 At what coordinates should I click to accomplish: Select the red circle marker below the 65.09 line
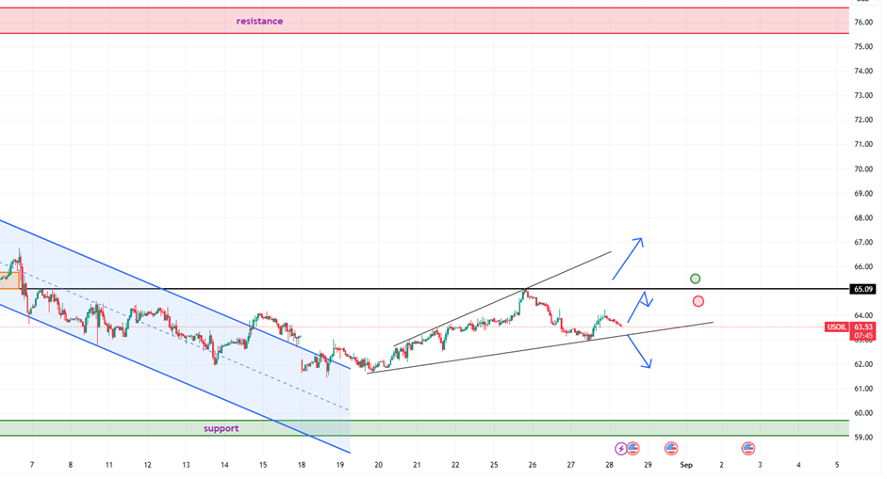(698, 302)
